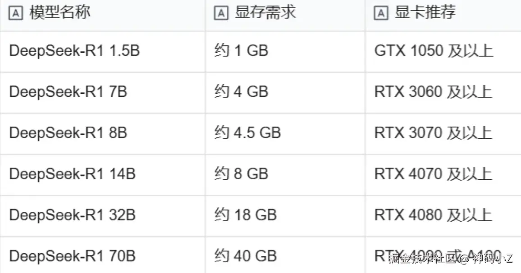The width and height of the screenshot is (521, 273).
Task: Select the 显存需求 column header
Action: (265, 13)
